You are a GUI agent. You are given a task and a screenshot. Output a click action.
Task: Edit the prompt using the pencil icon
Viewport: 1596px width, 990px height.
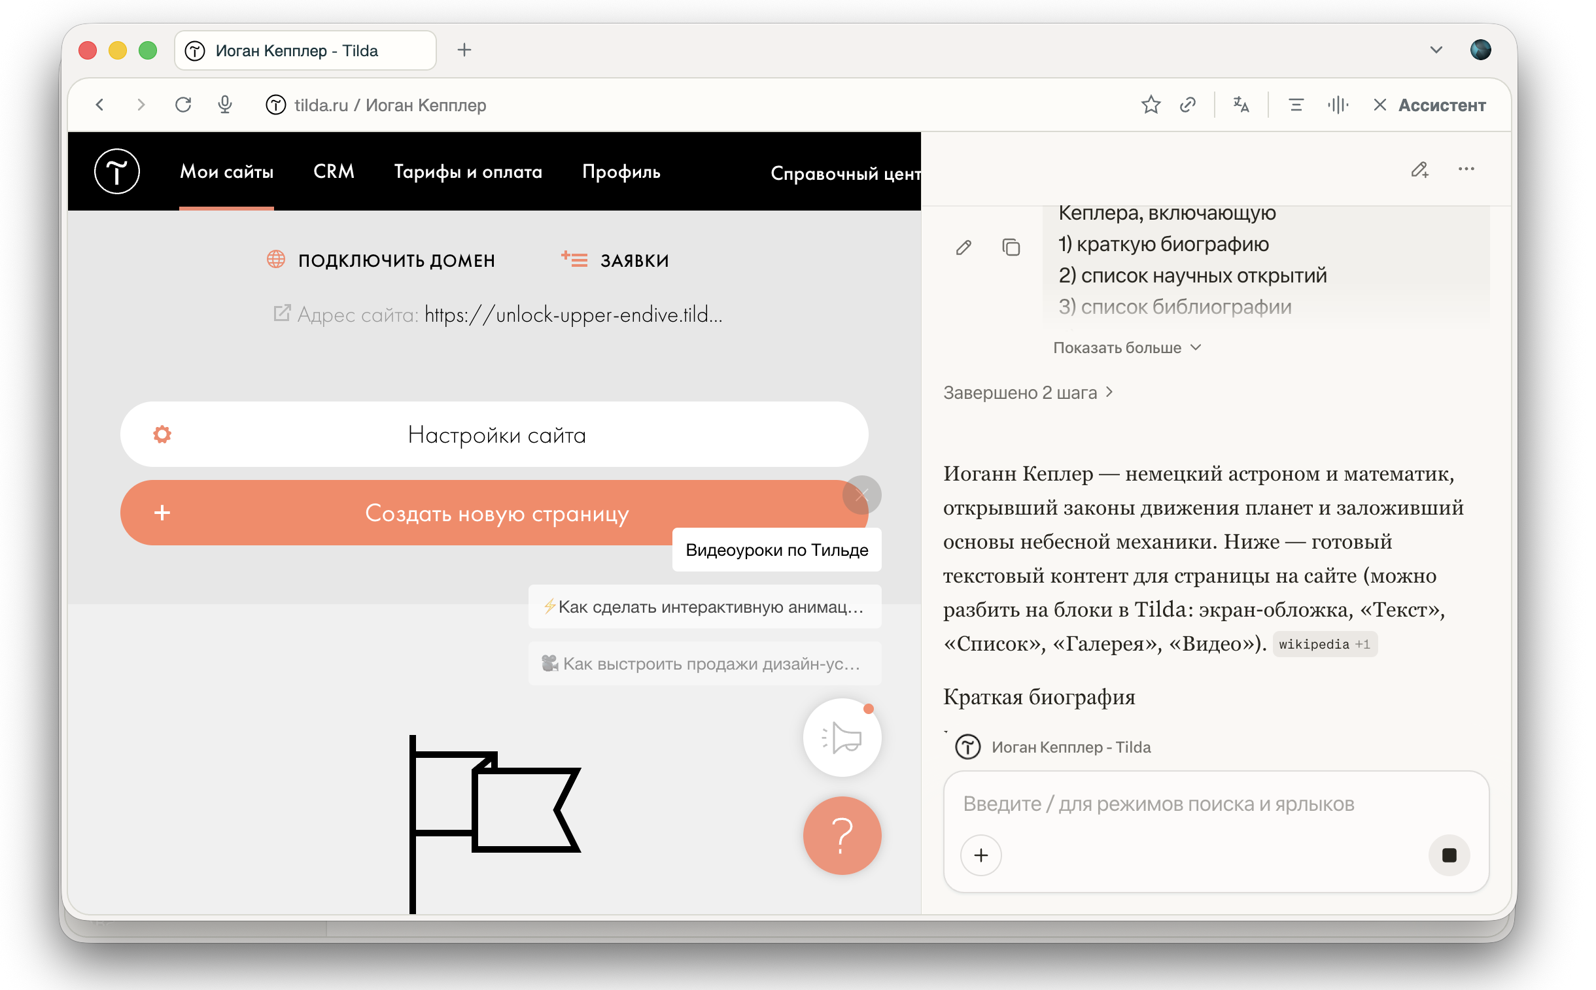(x=963, y=247)
